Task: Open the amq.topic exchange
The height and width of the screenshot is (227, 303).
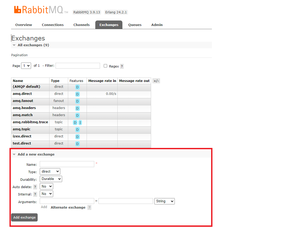Action: point(21,129)
